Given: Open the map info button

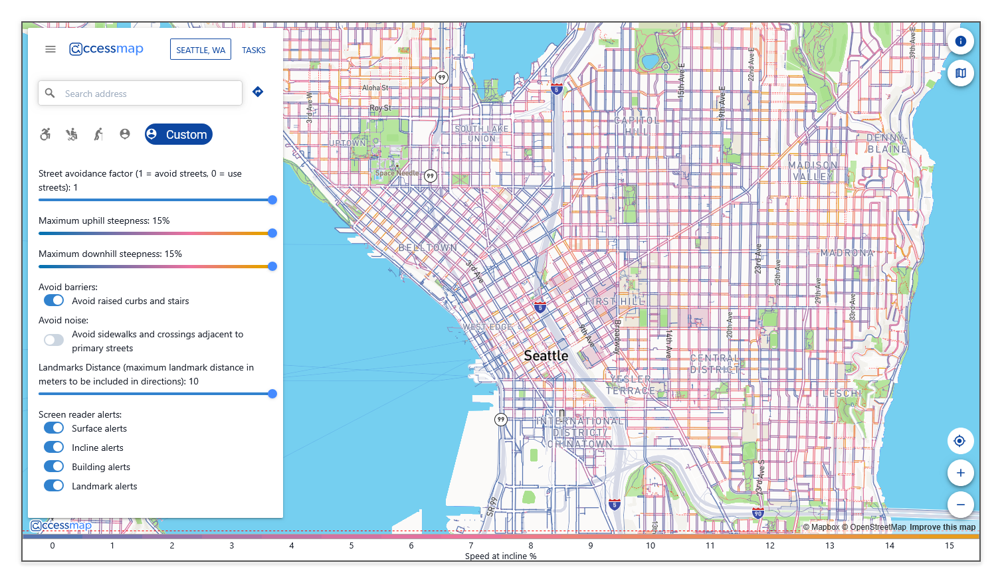Looking at the screenshot, I should tap(960, 41).
